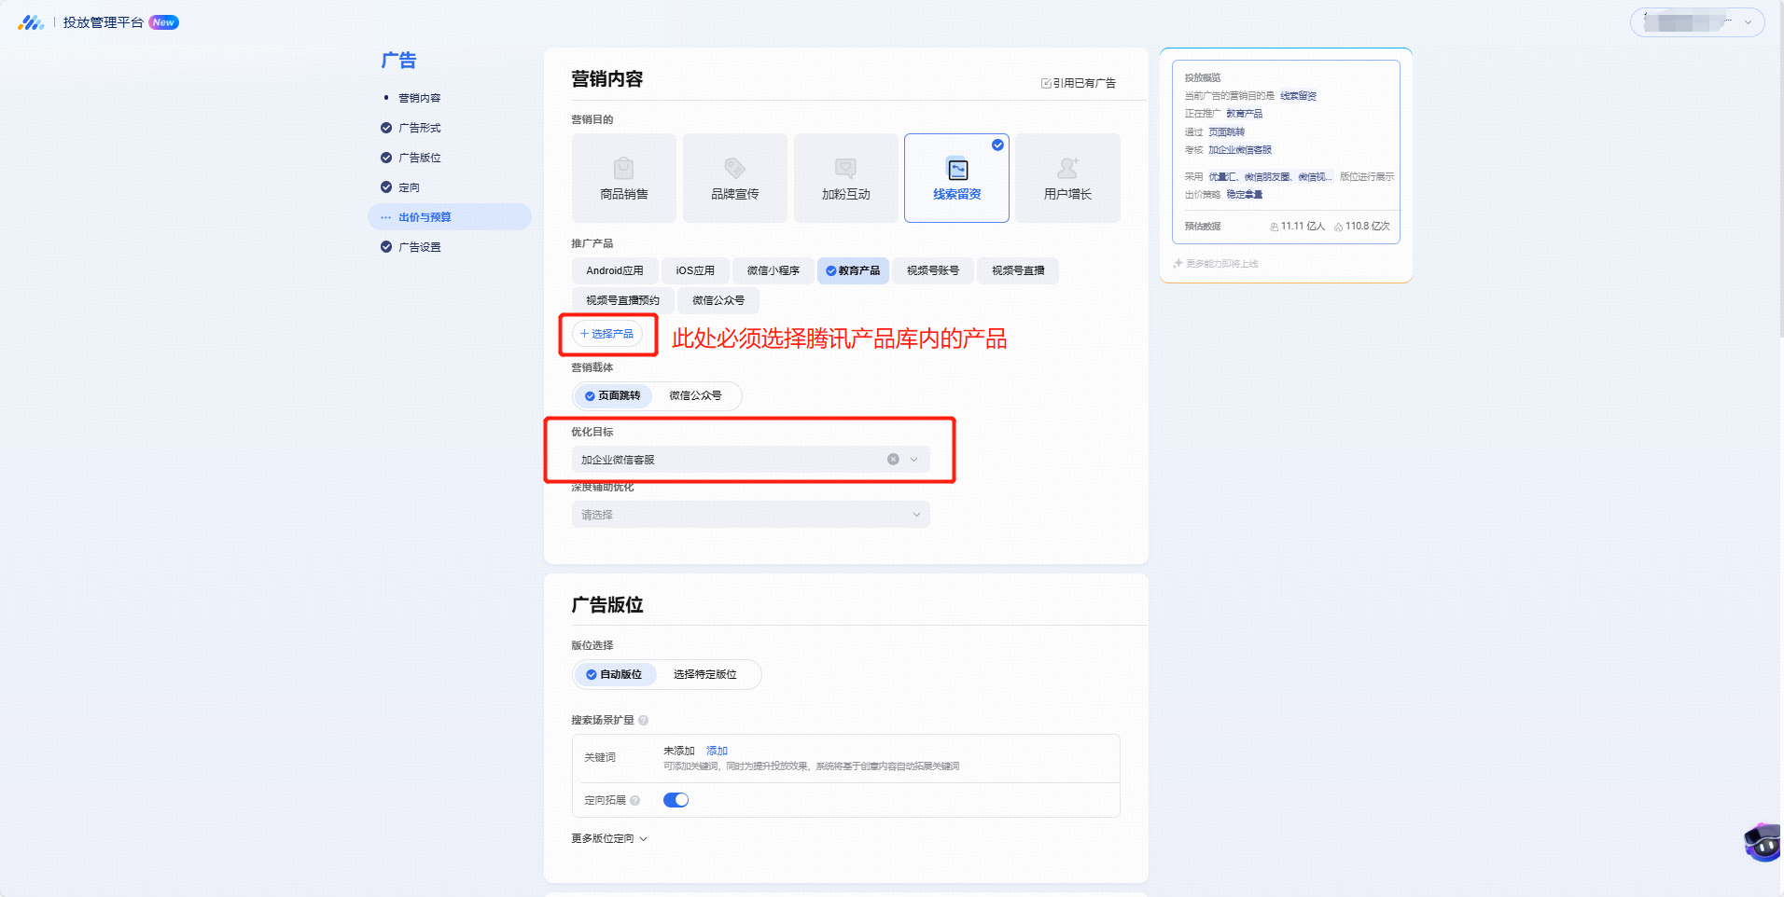Screen dimensions: 1784x897
Task: Click the help icon beside 定向拓展
Action: coord(635,800)
